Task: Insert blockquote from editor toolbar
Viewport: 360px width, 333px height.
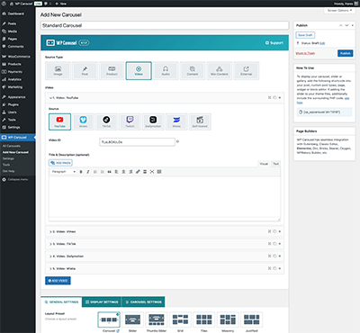Action: 109,172
